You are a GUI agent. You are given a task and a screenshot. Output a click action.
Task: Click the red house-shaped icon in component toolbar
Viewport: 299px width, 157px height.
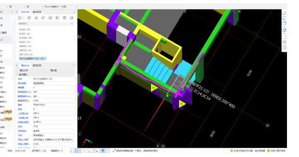tap(36, 18)
